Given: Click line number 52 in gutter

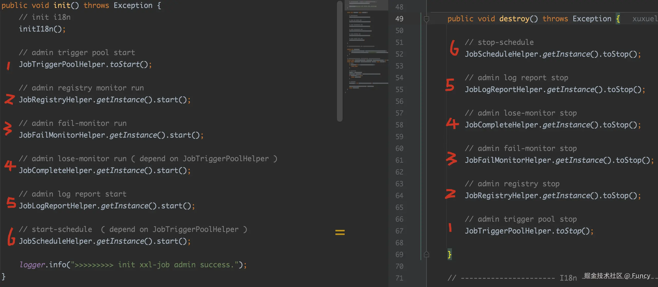Looking at the screenshot, I should point(399,54).
